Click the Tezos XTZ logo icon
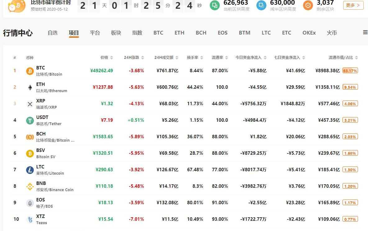 pyautogui.click(x=30, y=219)
